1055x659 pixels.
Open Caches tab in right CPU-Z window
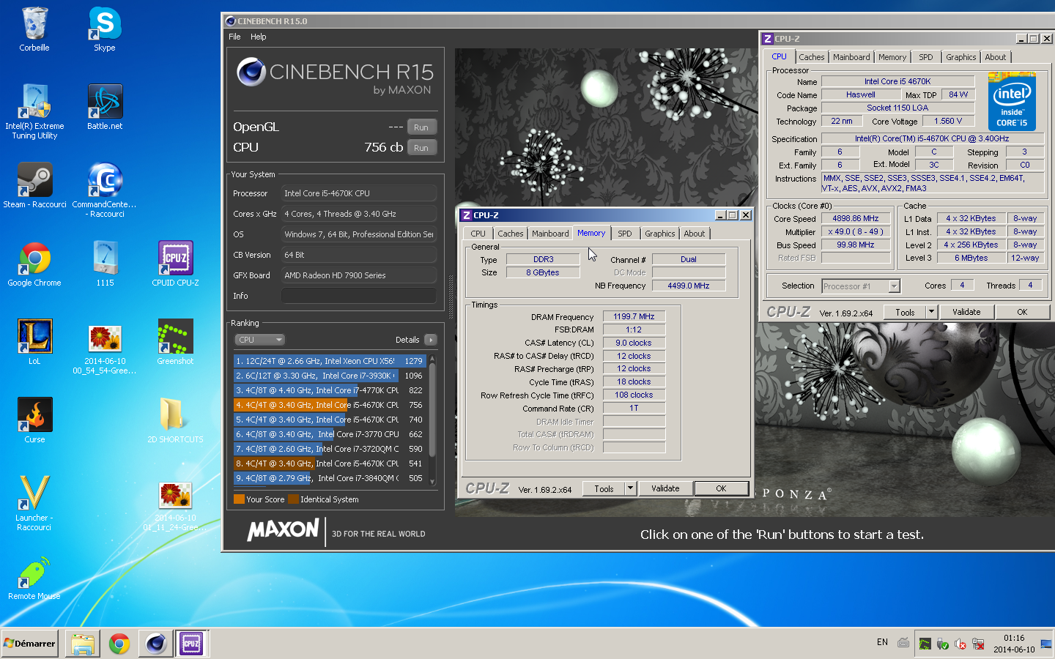812,57
